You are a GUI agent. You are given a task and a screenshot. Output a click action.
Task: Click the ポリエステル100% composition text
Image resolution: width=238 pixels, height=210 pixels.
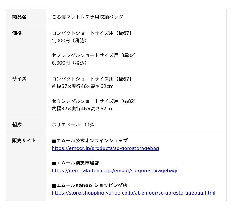(x=73, y=125)
